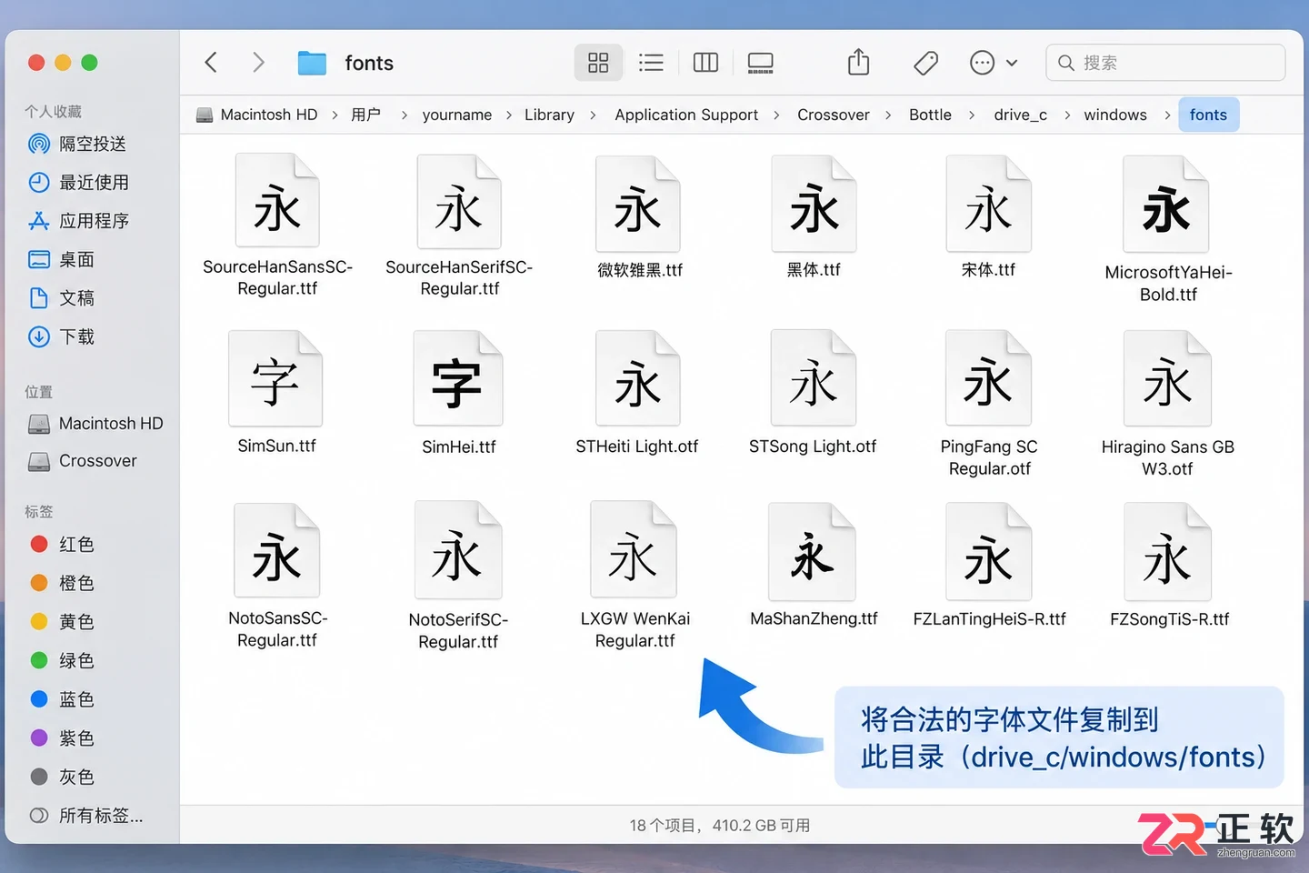Select SourceHanSansSC-Regular.ttf file

pyautogui.click(x=277, y=226)
